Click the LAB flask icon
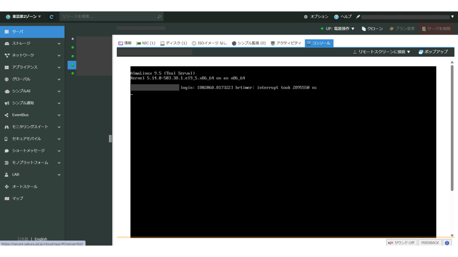The height and width of the screenshot is (257, 458). [x=6, y=175]
